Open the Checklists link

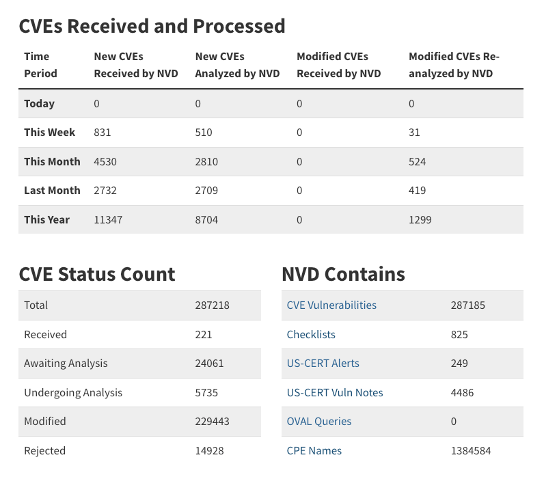(311, 335)
